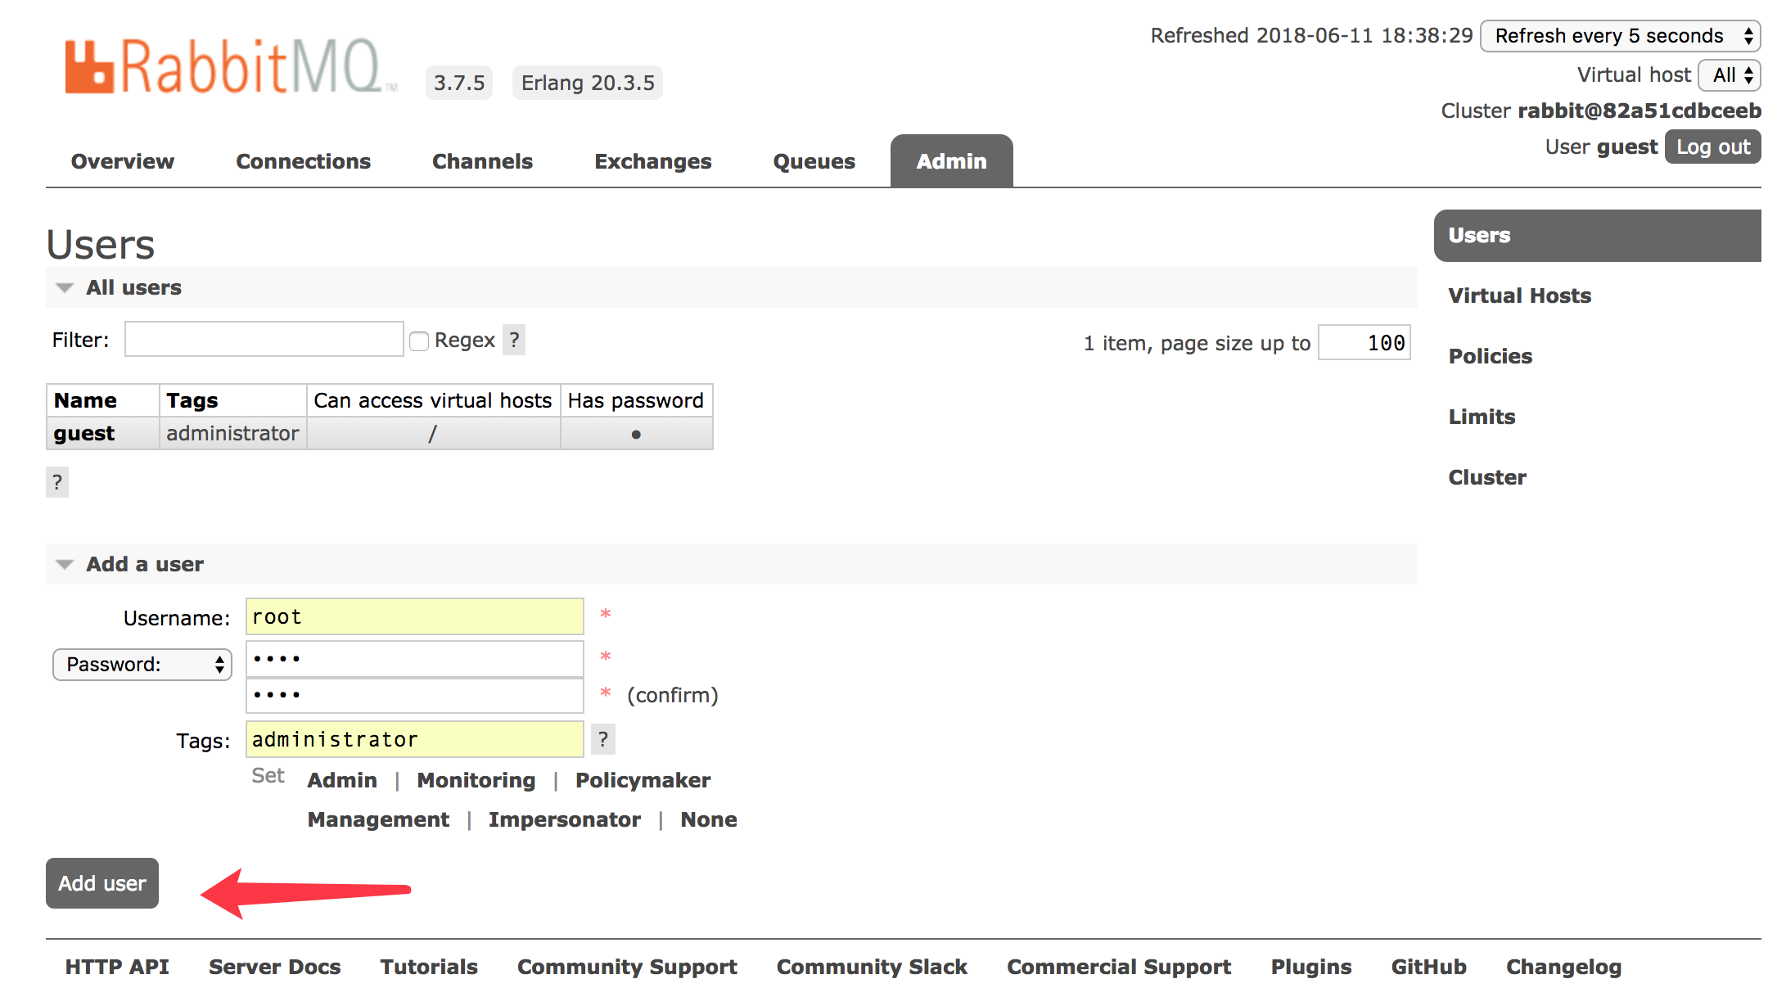Viewport: 1768px width, 997px height.
Task: Click the help icon next to Regex
Action: [x=514, y=340]
